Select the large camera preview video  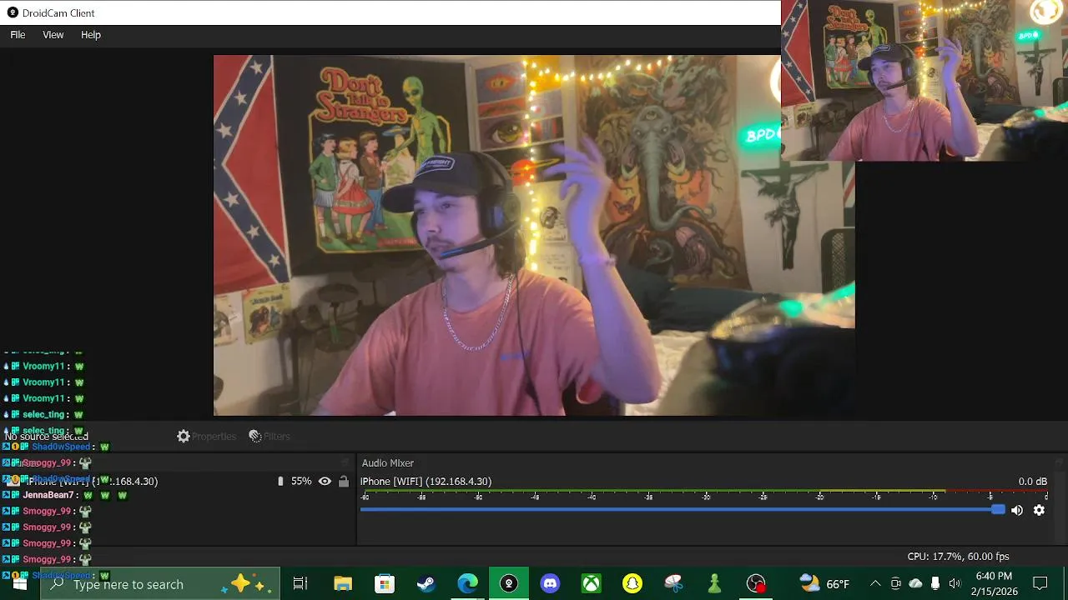click(x=534, y=236)
